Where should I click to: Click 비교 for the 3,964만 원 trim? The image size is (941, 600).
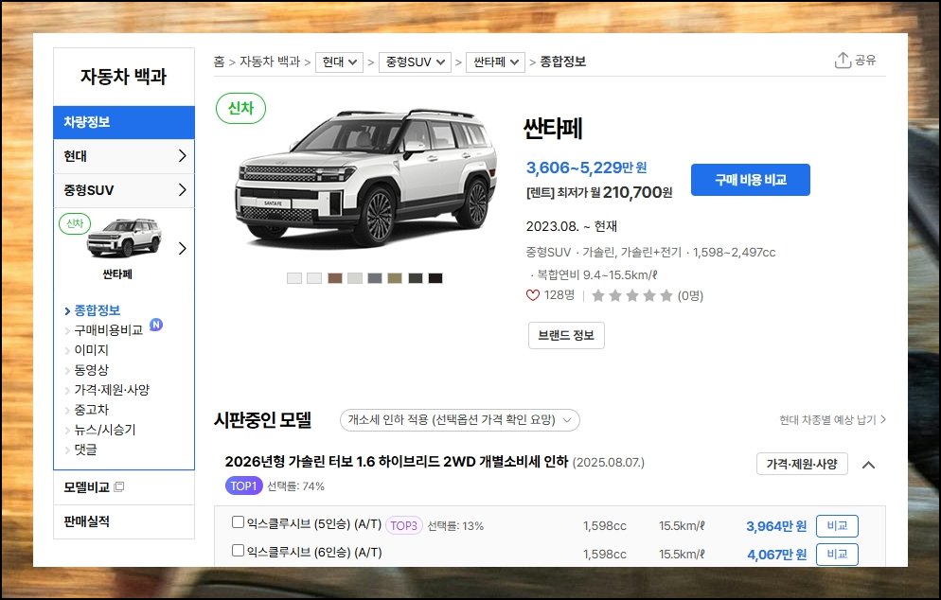click(837, 526)
